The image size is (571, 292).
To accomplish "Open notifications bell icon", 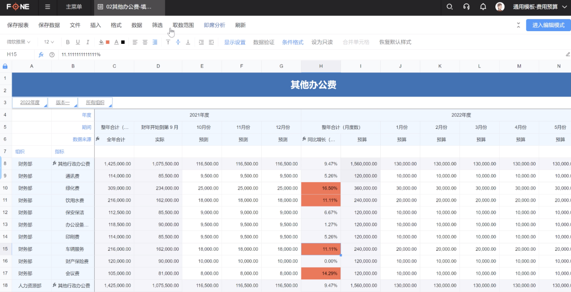I will (483, 7).
